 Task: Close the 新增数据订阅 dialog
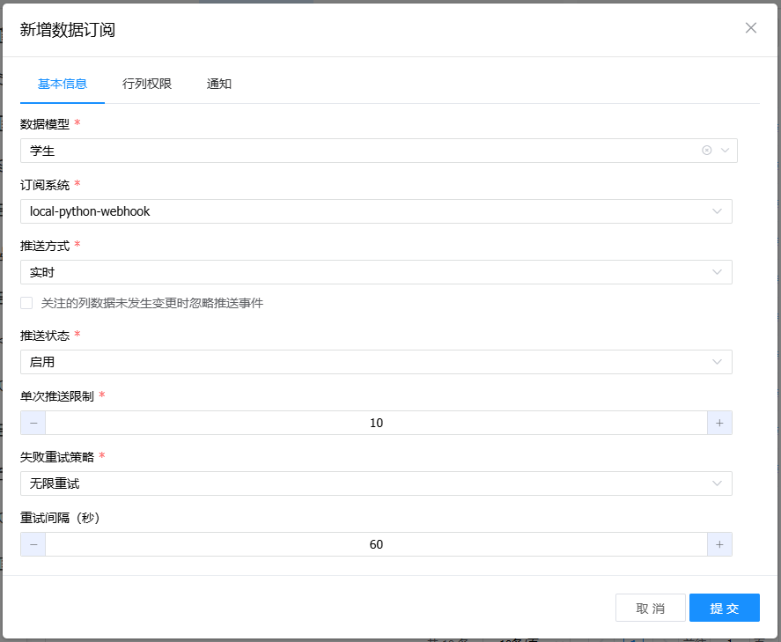[x=751, y=27]
